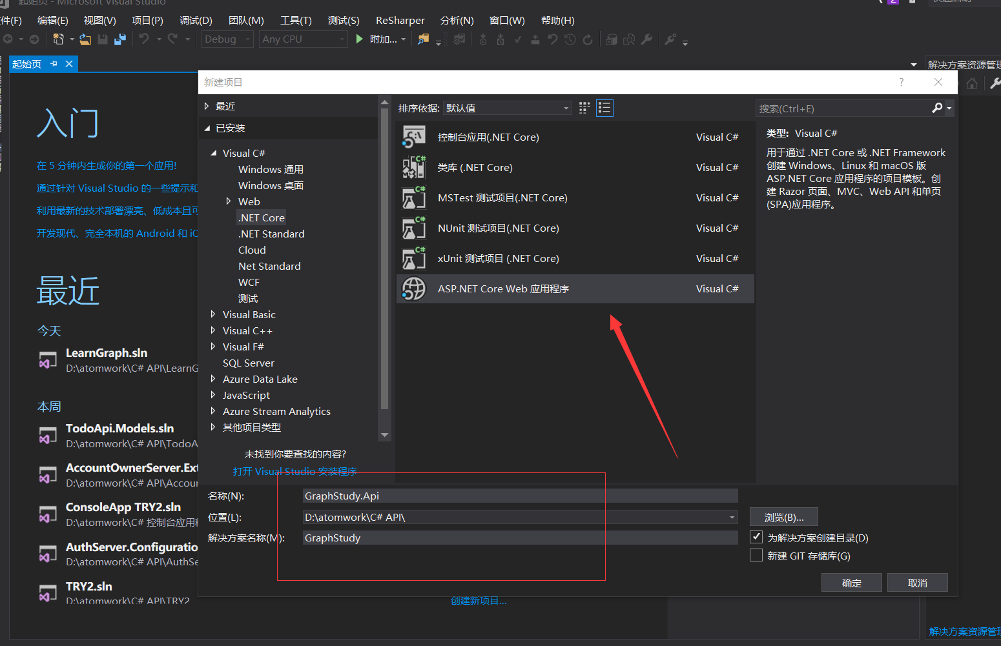Select the Windows 桌面 tree item
Image resolution: width=1001 pixels, height=646 pixels.
coord(271,185)
